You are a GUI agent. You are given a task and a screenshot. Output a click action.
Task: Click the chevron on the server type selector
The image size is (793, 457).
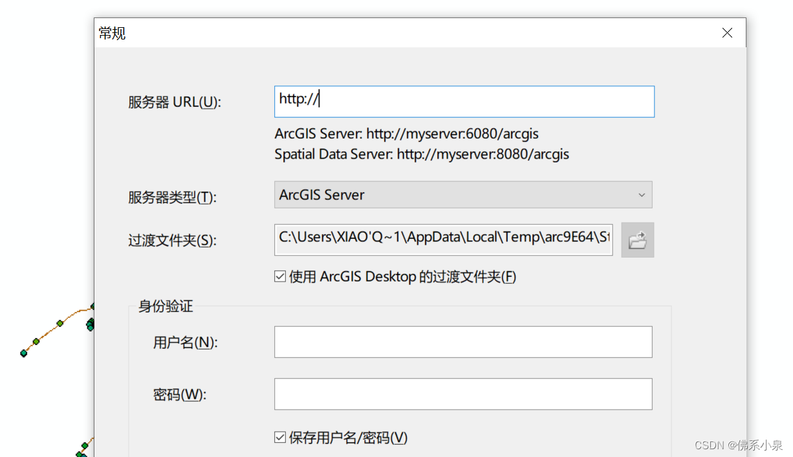pos(641,194)
